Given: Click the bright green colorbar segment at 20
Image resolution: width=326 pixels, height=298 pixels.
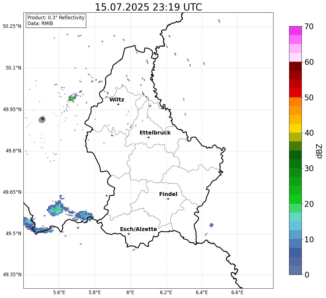Looking at the screenshot, I should [295, 199].
